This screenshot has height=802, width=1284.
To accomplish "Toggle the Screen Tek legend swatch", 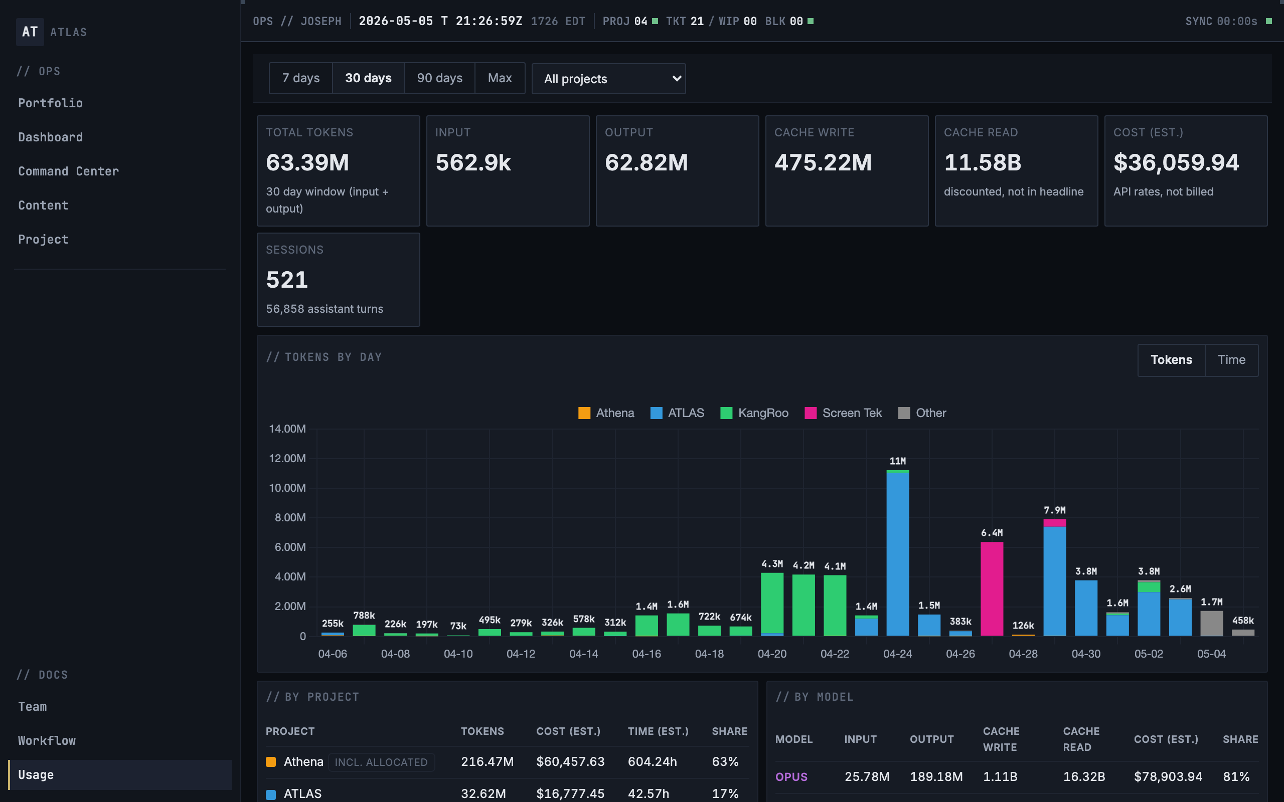I will point(810,413).
